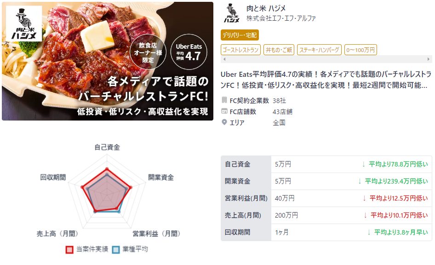
Task: Click the Uber Eats 4.7 rating badge
Action: click(x=189, y=52)
